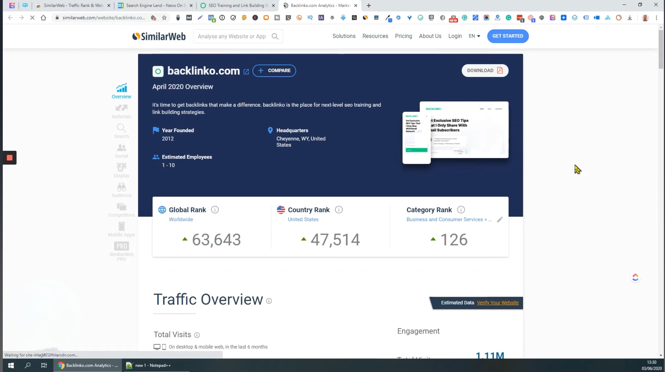Open the Resources menu
The image size is (665, 372).
coord(375,36)
